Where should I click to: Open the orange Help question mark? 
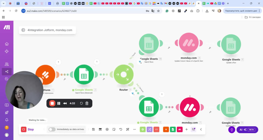7,127
